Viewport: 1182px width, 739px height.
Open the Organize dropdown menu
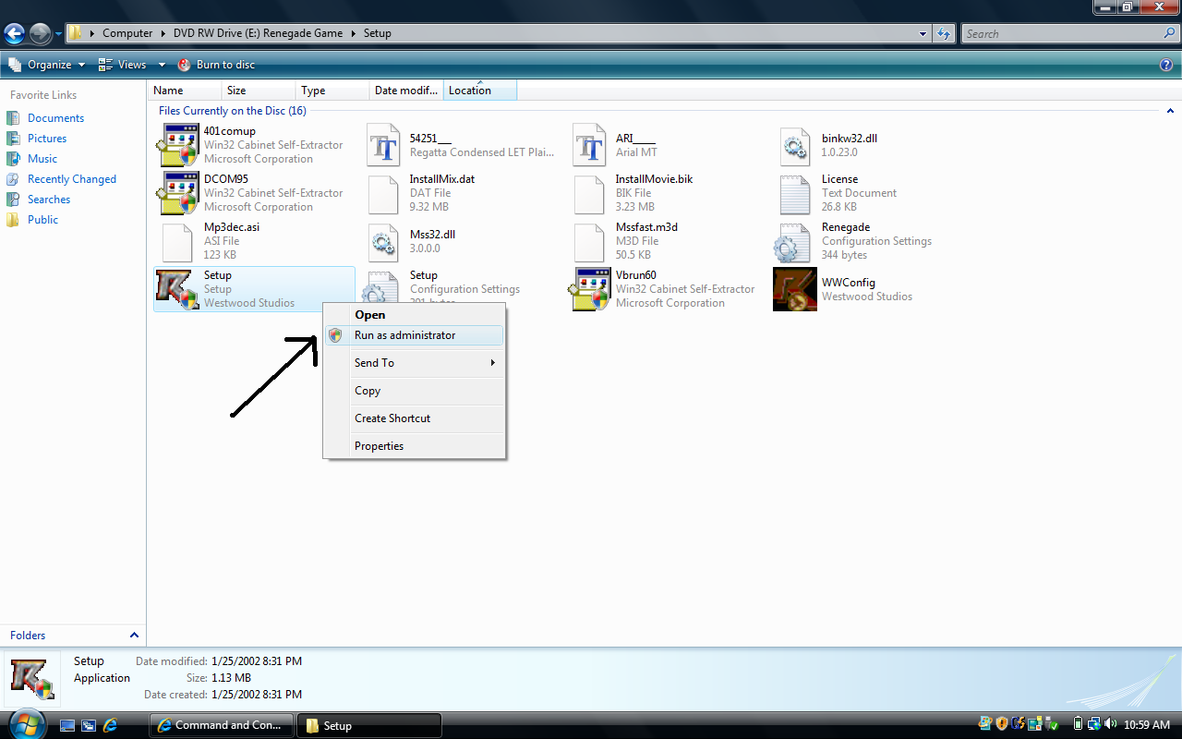[x=46, y=65]
